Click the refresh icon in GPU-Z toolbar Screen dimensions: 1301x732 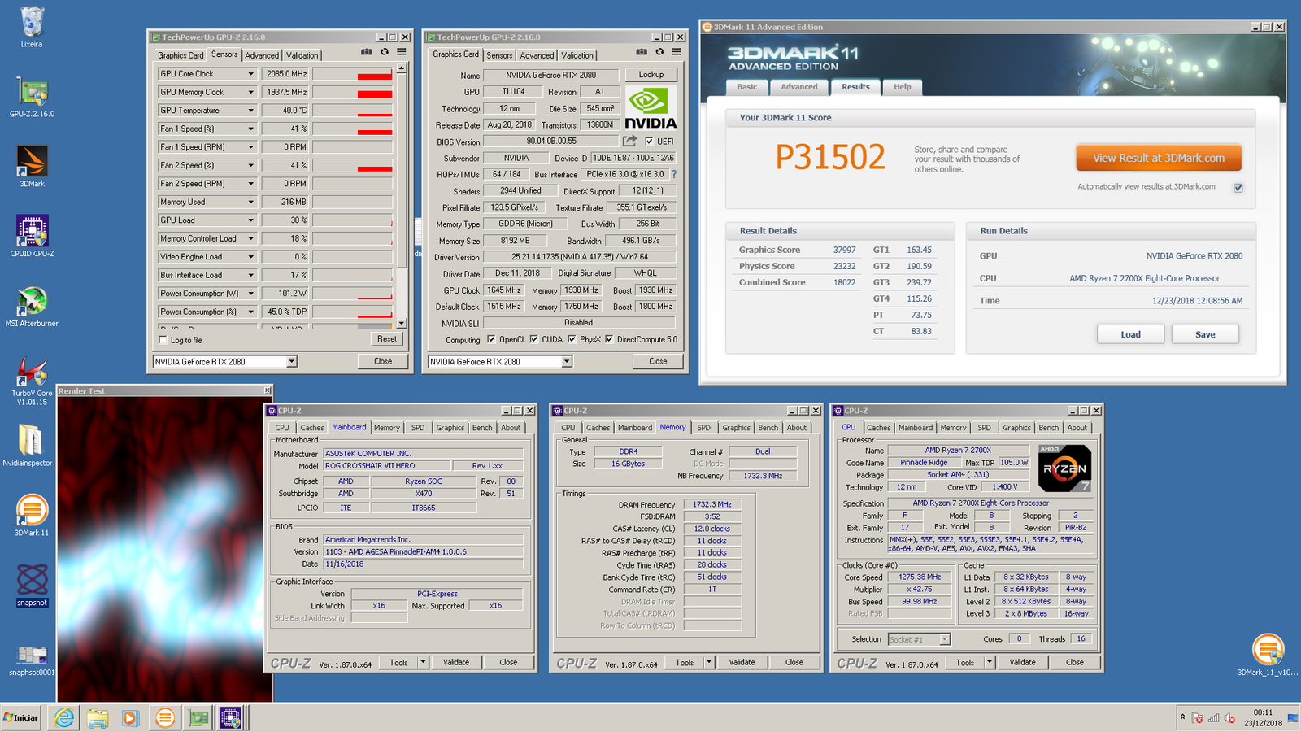point(384,51)
